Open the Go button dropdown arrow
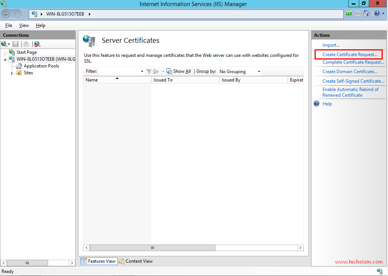This screenshot has height=276, width=388. (x=163, y=71)
